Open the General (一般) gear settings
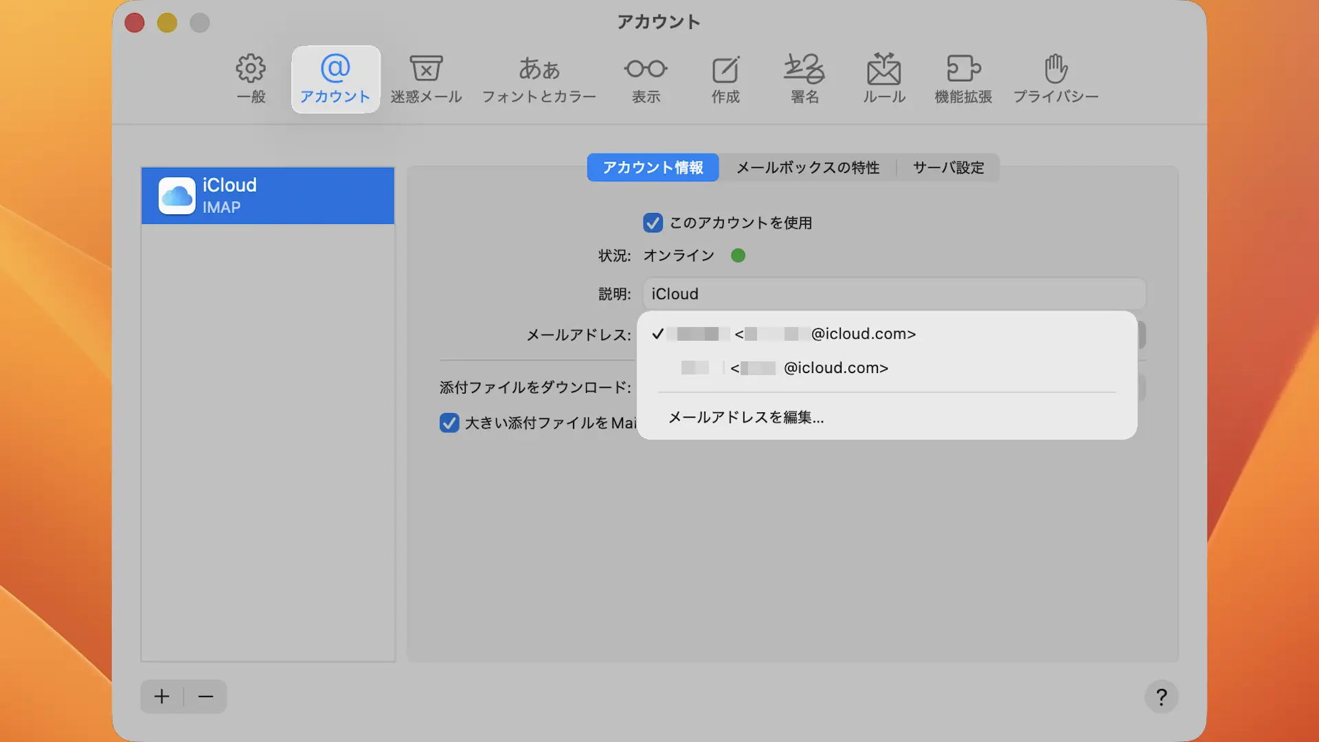 pyautogui.click(x=251, y=78)
